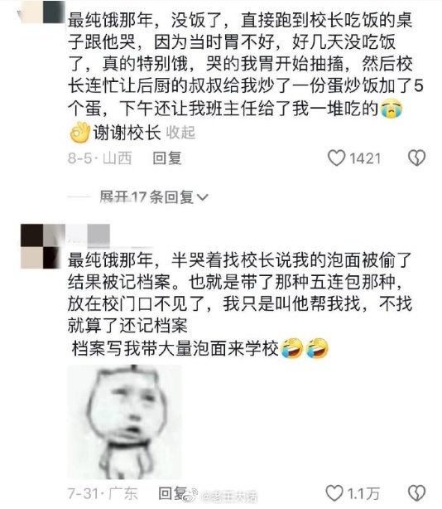The height and width of the screenshot is (509, 442).
Task: Click the chevron arrow after 17条回复
Action: tap(202, 197)
